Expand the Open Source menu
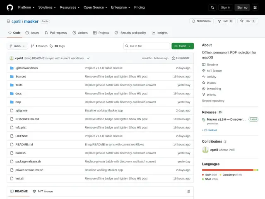Screen dimensions: 265x199 [x=95, y=7]
